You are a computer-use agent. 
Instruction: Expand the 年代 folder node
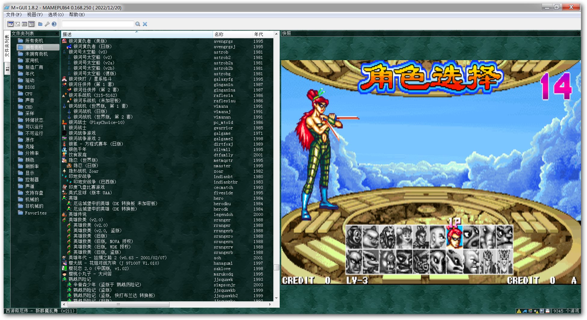click(x=14, y=74)
